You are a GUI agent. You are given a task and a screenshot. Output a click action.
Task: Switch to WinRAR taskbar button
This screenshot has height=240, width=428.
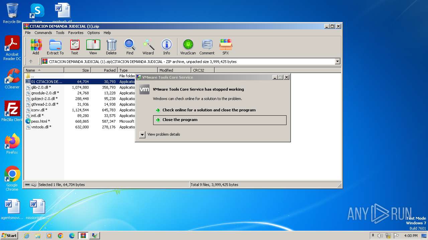tap(83, 236)
